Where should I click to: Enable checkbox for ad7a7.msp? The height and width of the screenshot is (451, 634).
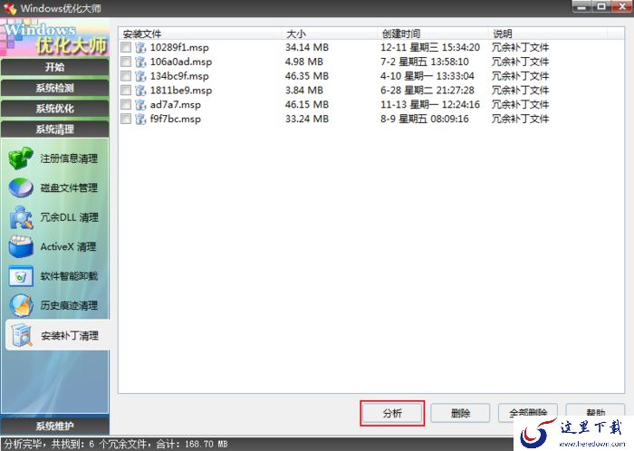point(126,104)
